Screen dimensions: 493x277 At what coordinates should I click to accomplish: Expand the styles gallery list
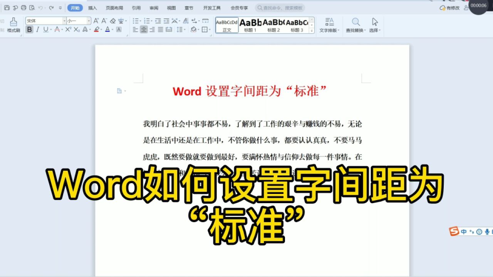(312, 31)
